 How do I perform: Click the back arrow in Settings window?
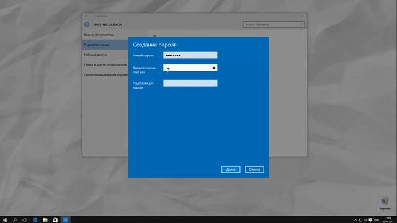[87, 16]
